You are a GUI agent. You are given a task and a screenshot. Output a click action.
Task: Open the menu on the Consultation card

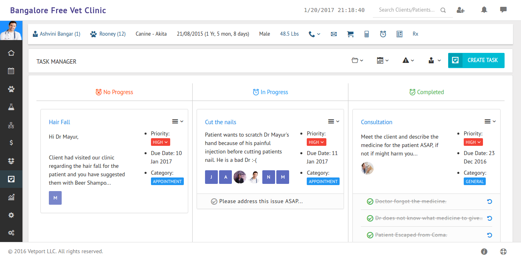(x=490, y=121)
